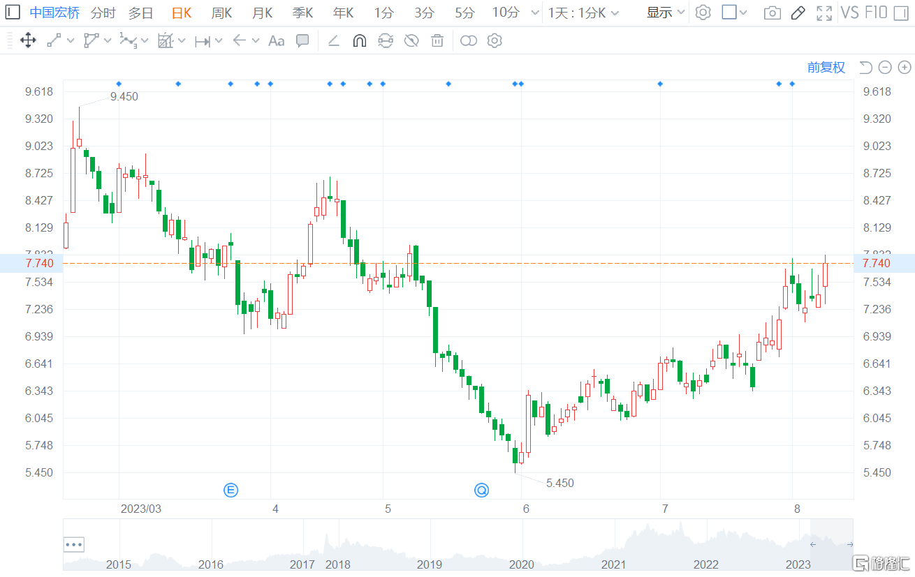915x577 pixels.
Task: Select the angle line pencil tool
Action: point(333,41)
